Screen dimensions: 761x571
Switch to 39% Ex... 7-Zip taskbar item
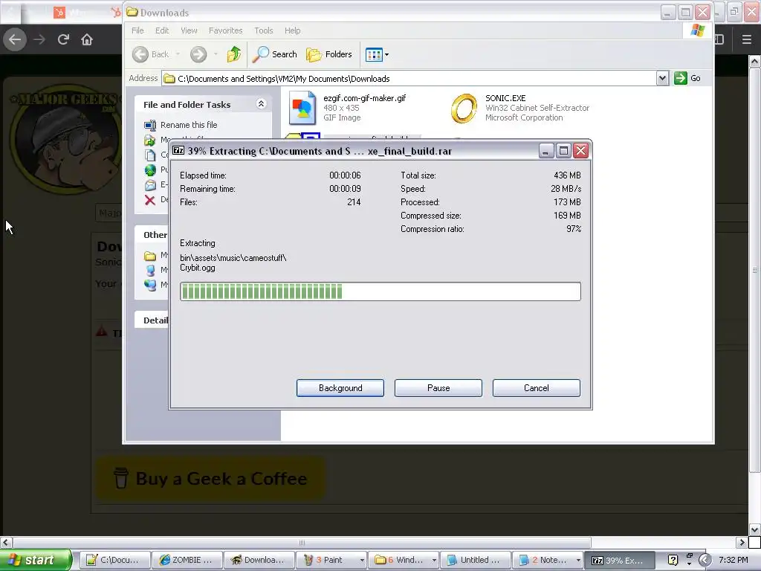tap(619, 560)
